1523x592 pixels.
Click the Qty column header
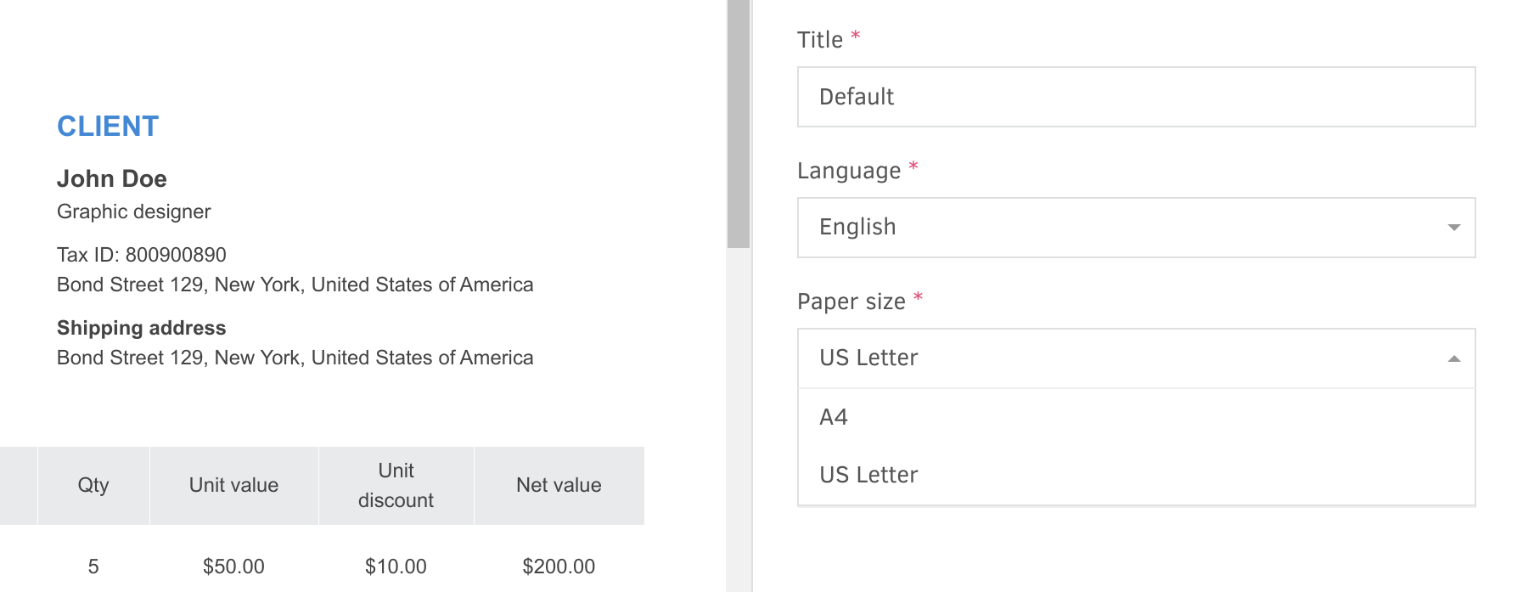[x=93, y=485]
